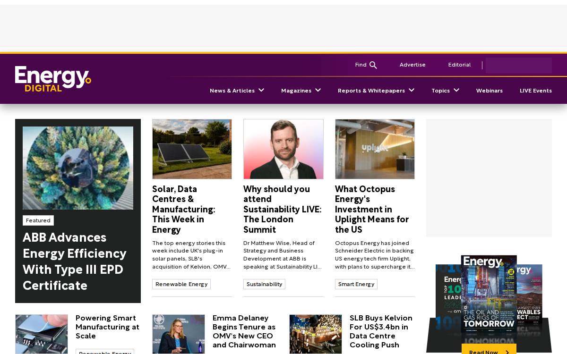Click the Energy Digital logo
Screen dimensions: 567x354
pos(53,79)
